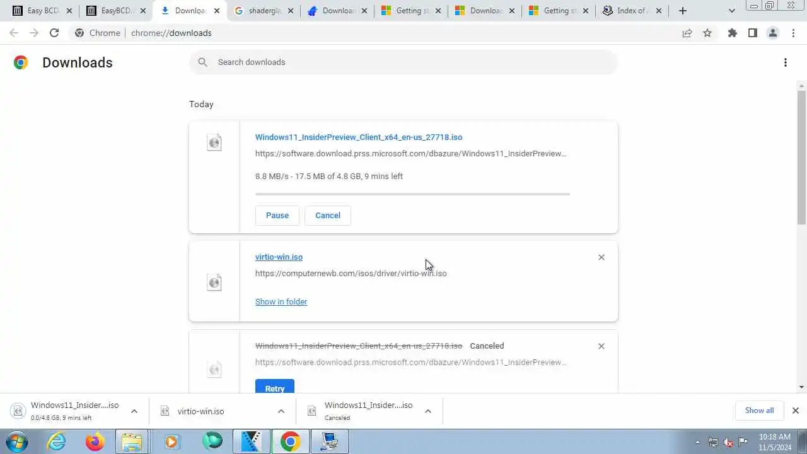Image resolution: width=807 pixels, height=454 pixels.
Task: Open virtio-win.iso from the download shelf
Action: (200, 411)
